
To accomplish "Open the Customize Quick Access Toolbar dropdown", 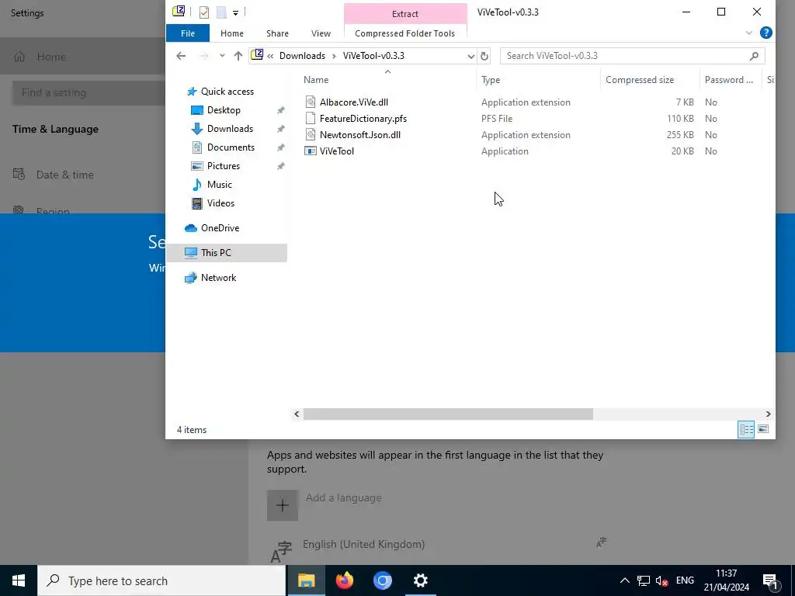I will [235, 12].
